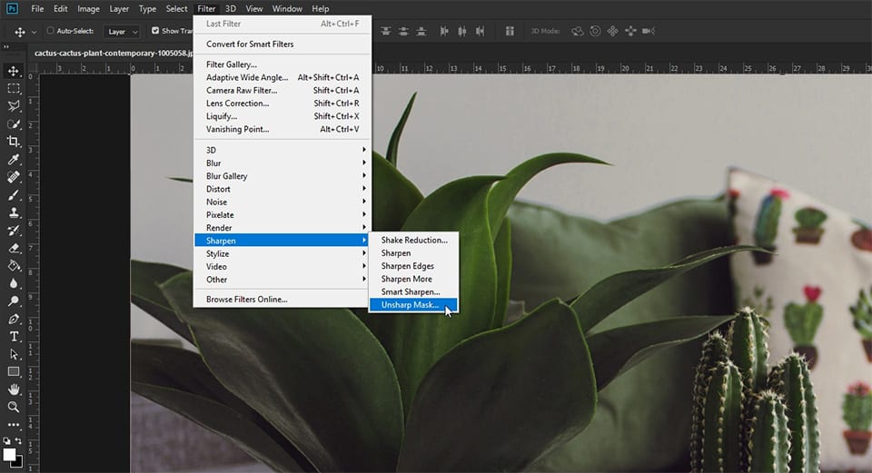The height and width of the screenshot is (473, 872).
Task: Select the Pen tool
Action: tap(14, 319)
